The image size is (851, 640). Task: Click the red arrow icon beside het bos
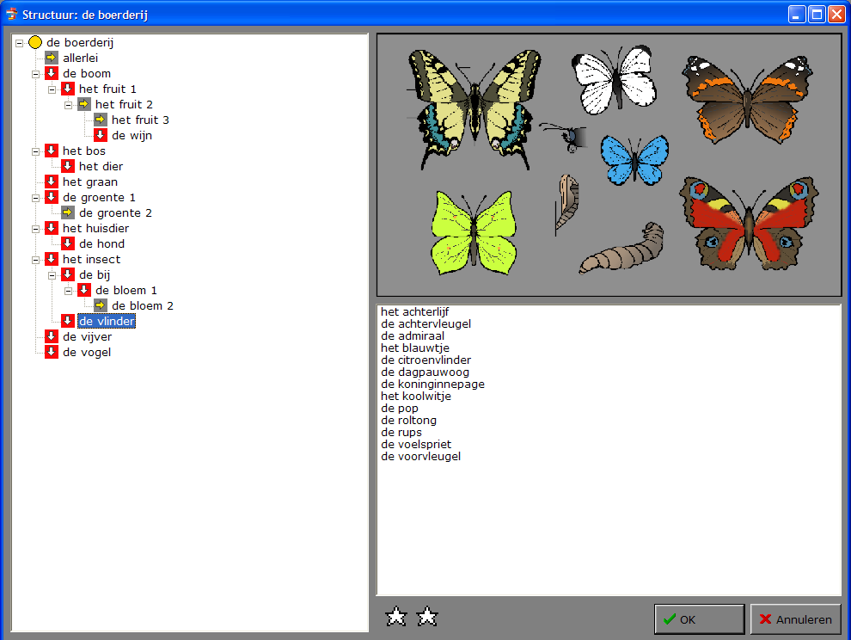click(x=52, y=151)
